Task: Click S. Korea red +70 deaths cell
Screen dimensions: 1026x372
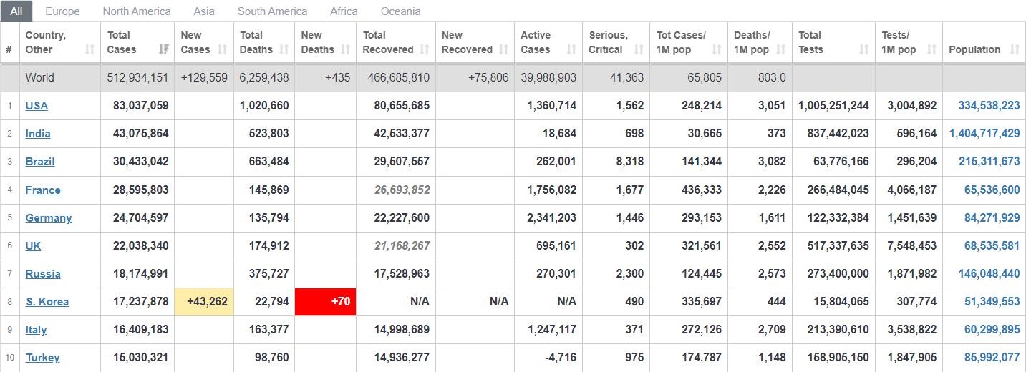Action: coord(326,302)
